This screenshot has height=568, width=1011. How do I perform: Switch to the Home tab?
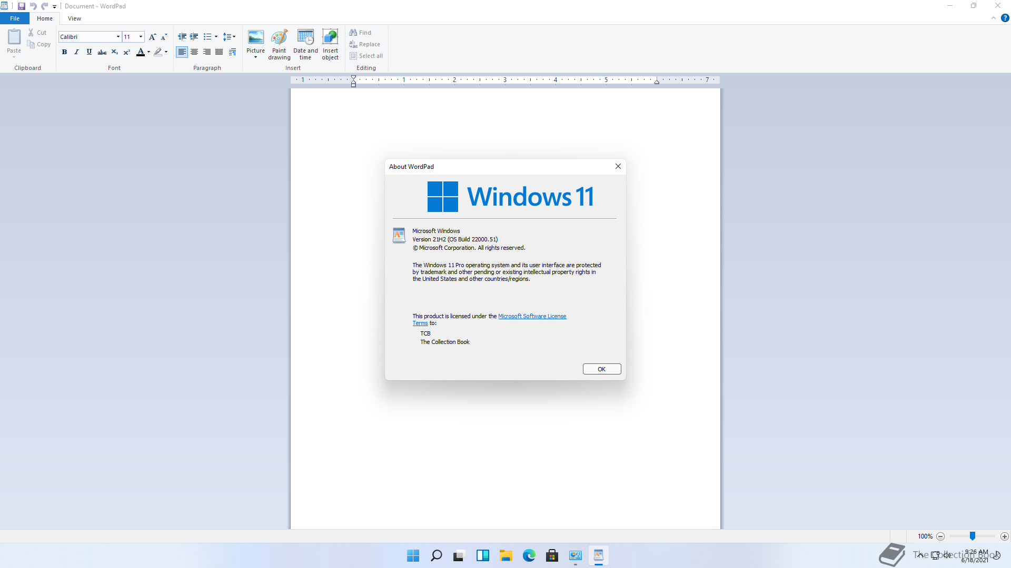pyautogui.click(x=45, y=18)
